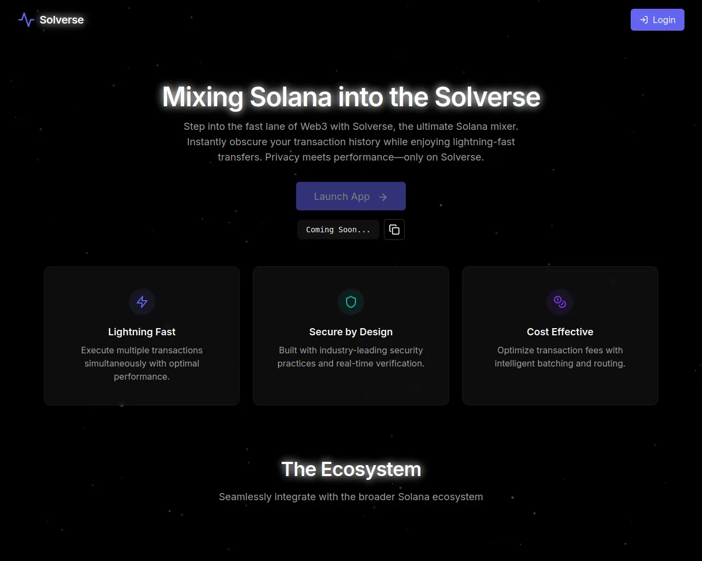
Task: Click the Execute multiple transactions description
Action: click(x=142, y=363)
